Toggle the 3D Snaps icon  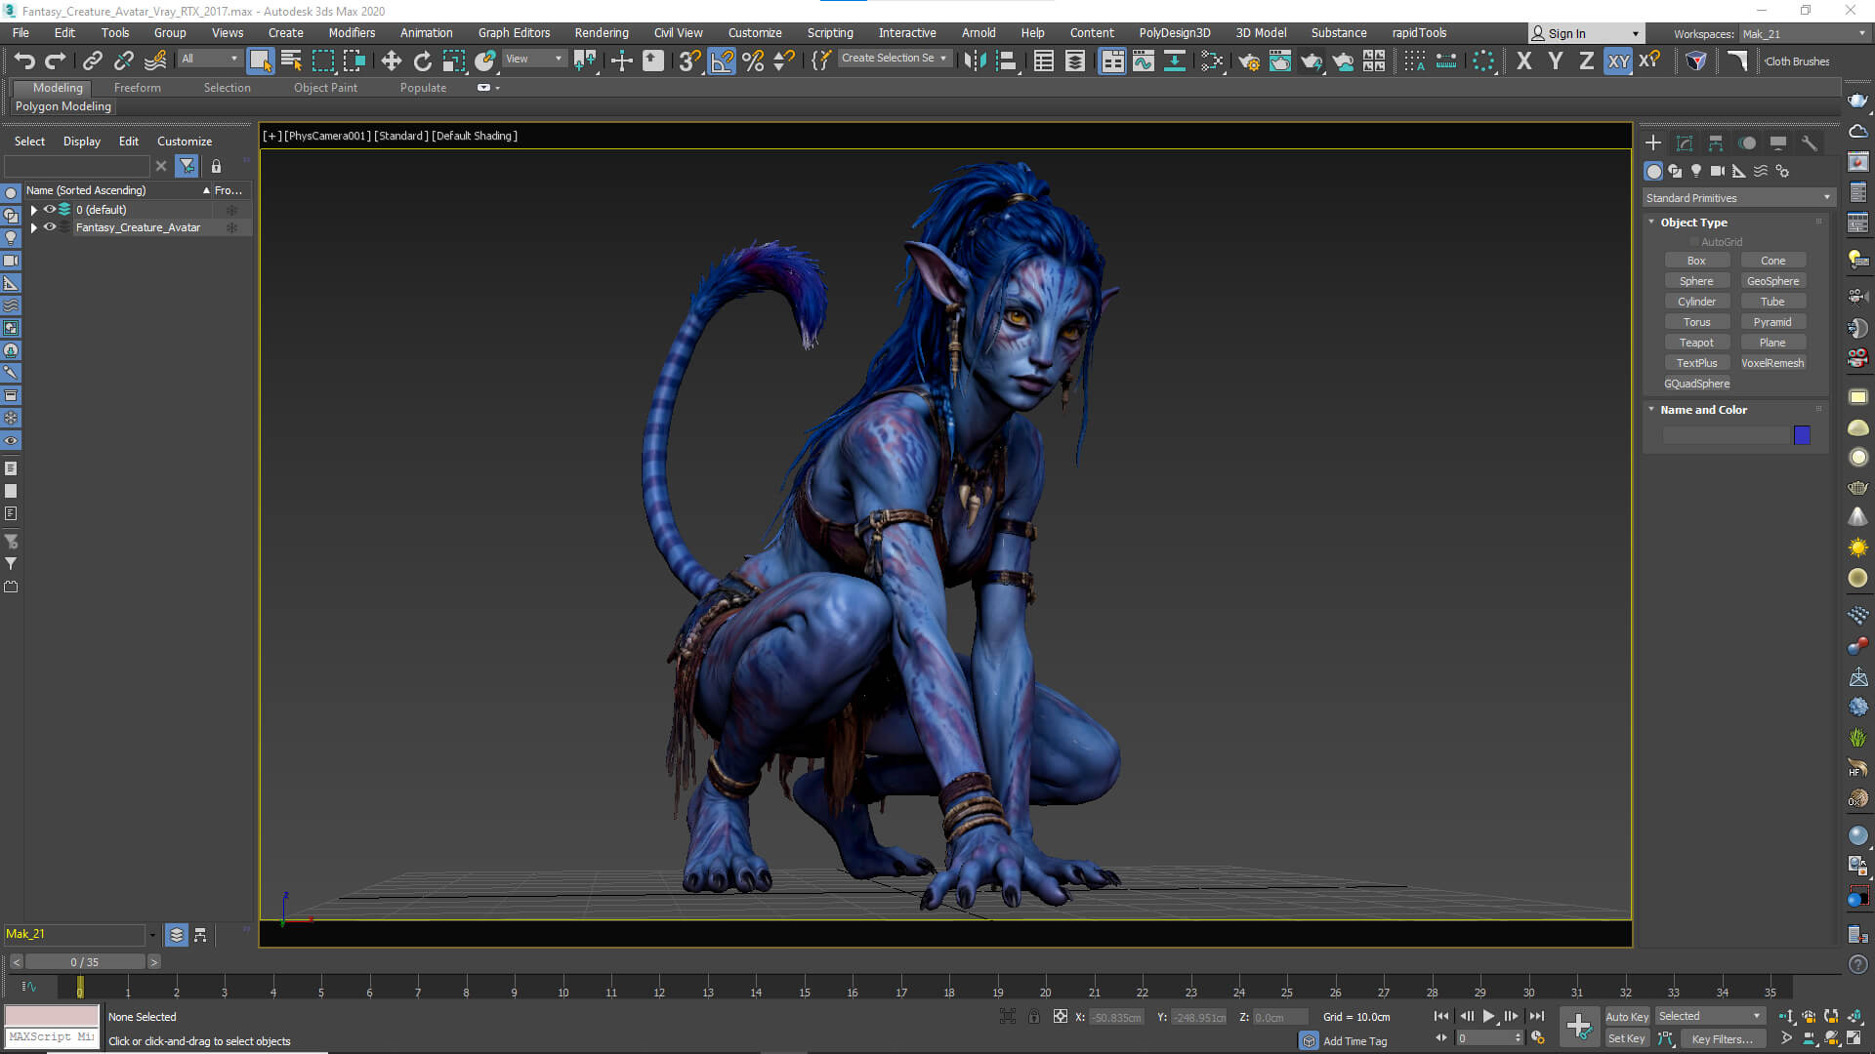tap(689, 61)
